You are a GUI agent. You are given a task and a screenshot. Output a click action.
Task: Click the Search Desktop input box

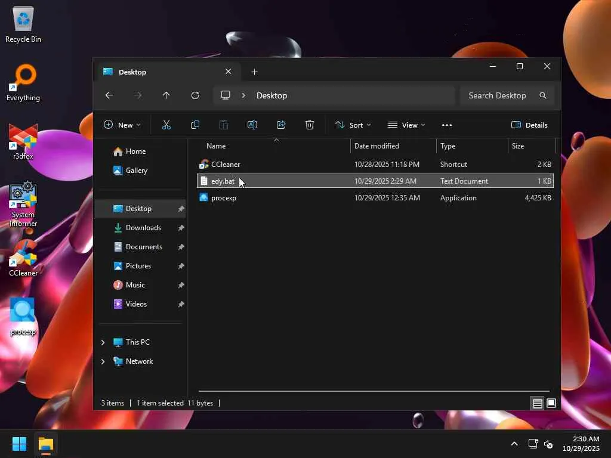point(498,95)
